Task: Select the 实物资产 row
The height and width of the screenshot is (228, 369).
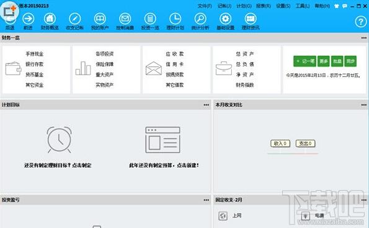Action: pos(104,85)
